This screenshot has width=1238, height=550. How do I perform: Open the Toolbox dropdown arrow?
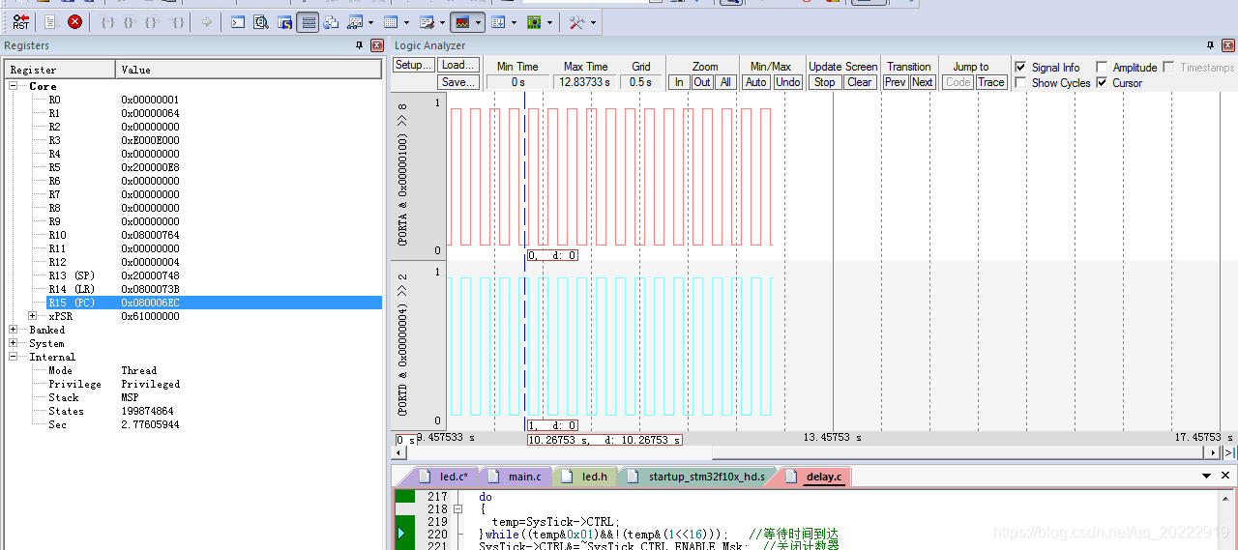593,22
